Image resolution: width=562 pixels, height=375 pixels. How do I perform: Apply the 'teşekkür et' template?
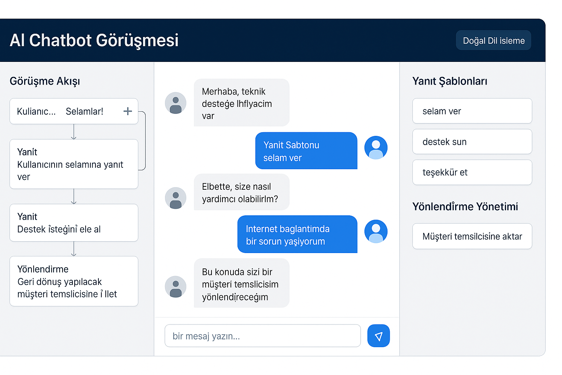(472, 172)
